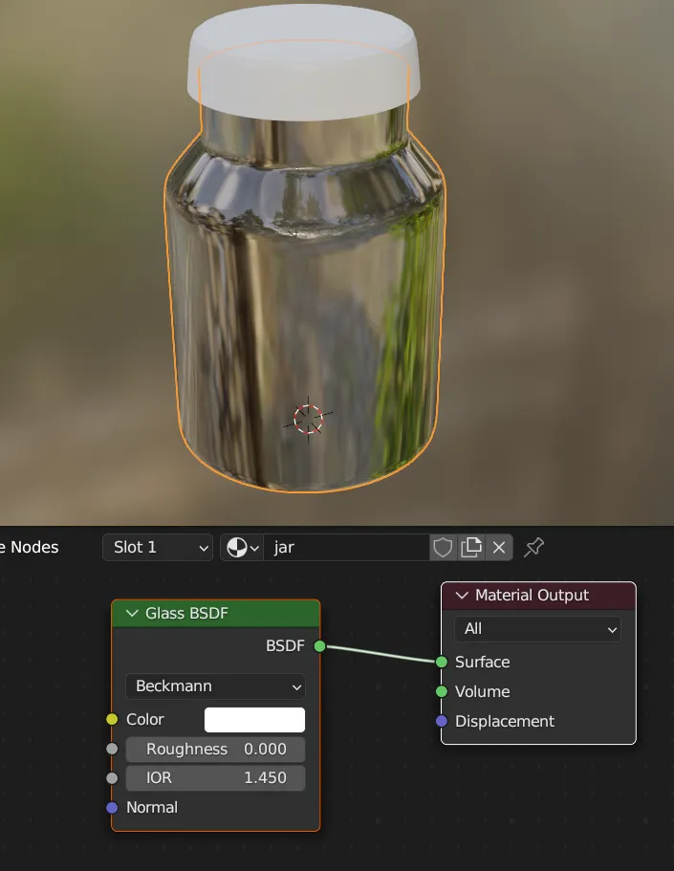Click the Volume input socket

pyautogui.click(x=442, y=691)
